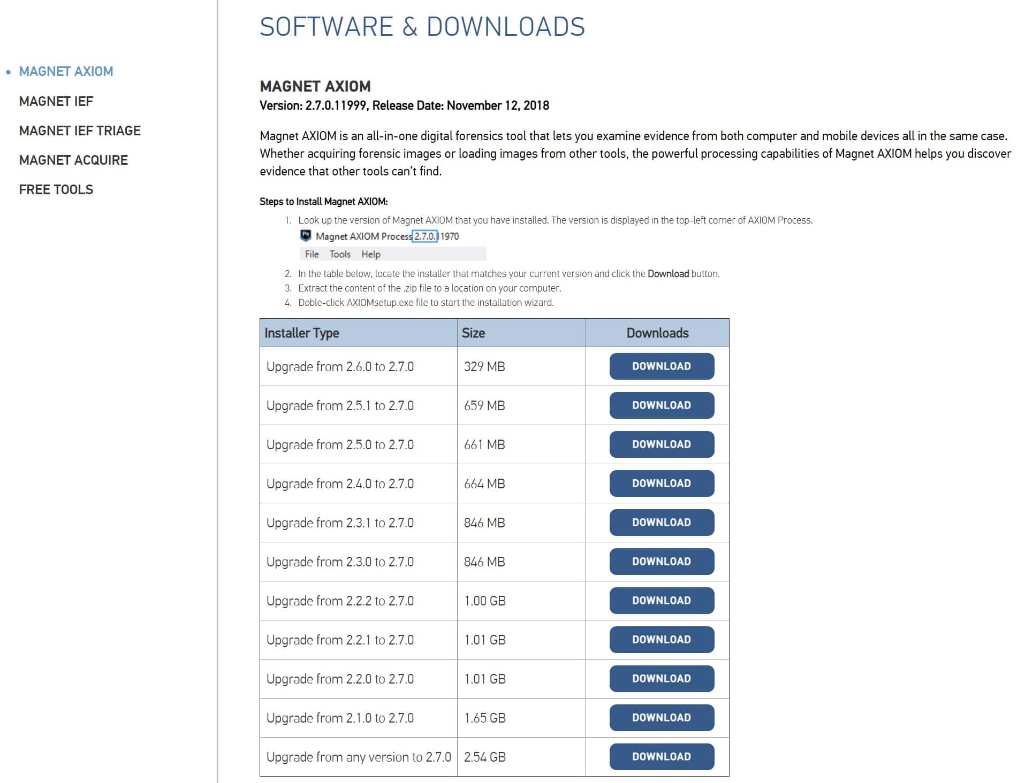
Task: Open the MAGNET ACQUIRE section
Action: click(73, 160)
